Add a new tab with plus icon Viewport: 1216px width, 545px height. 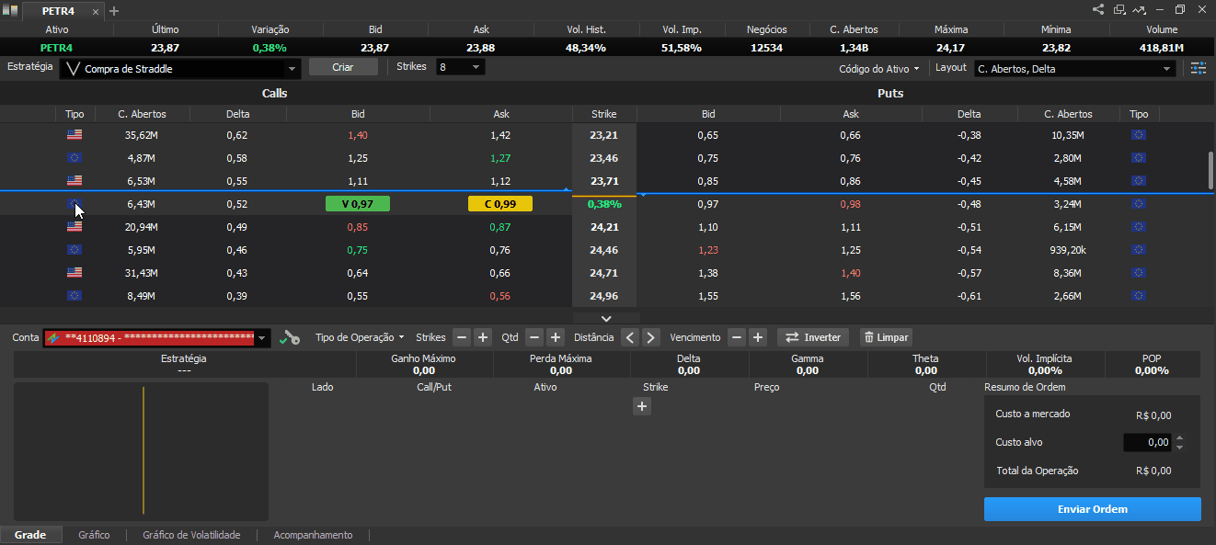pos(114,11)
